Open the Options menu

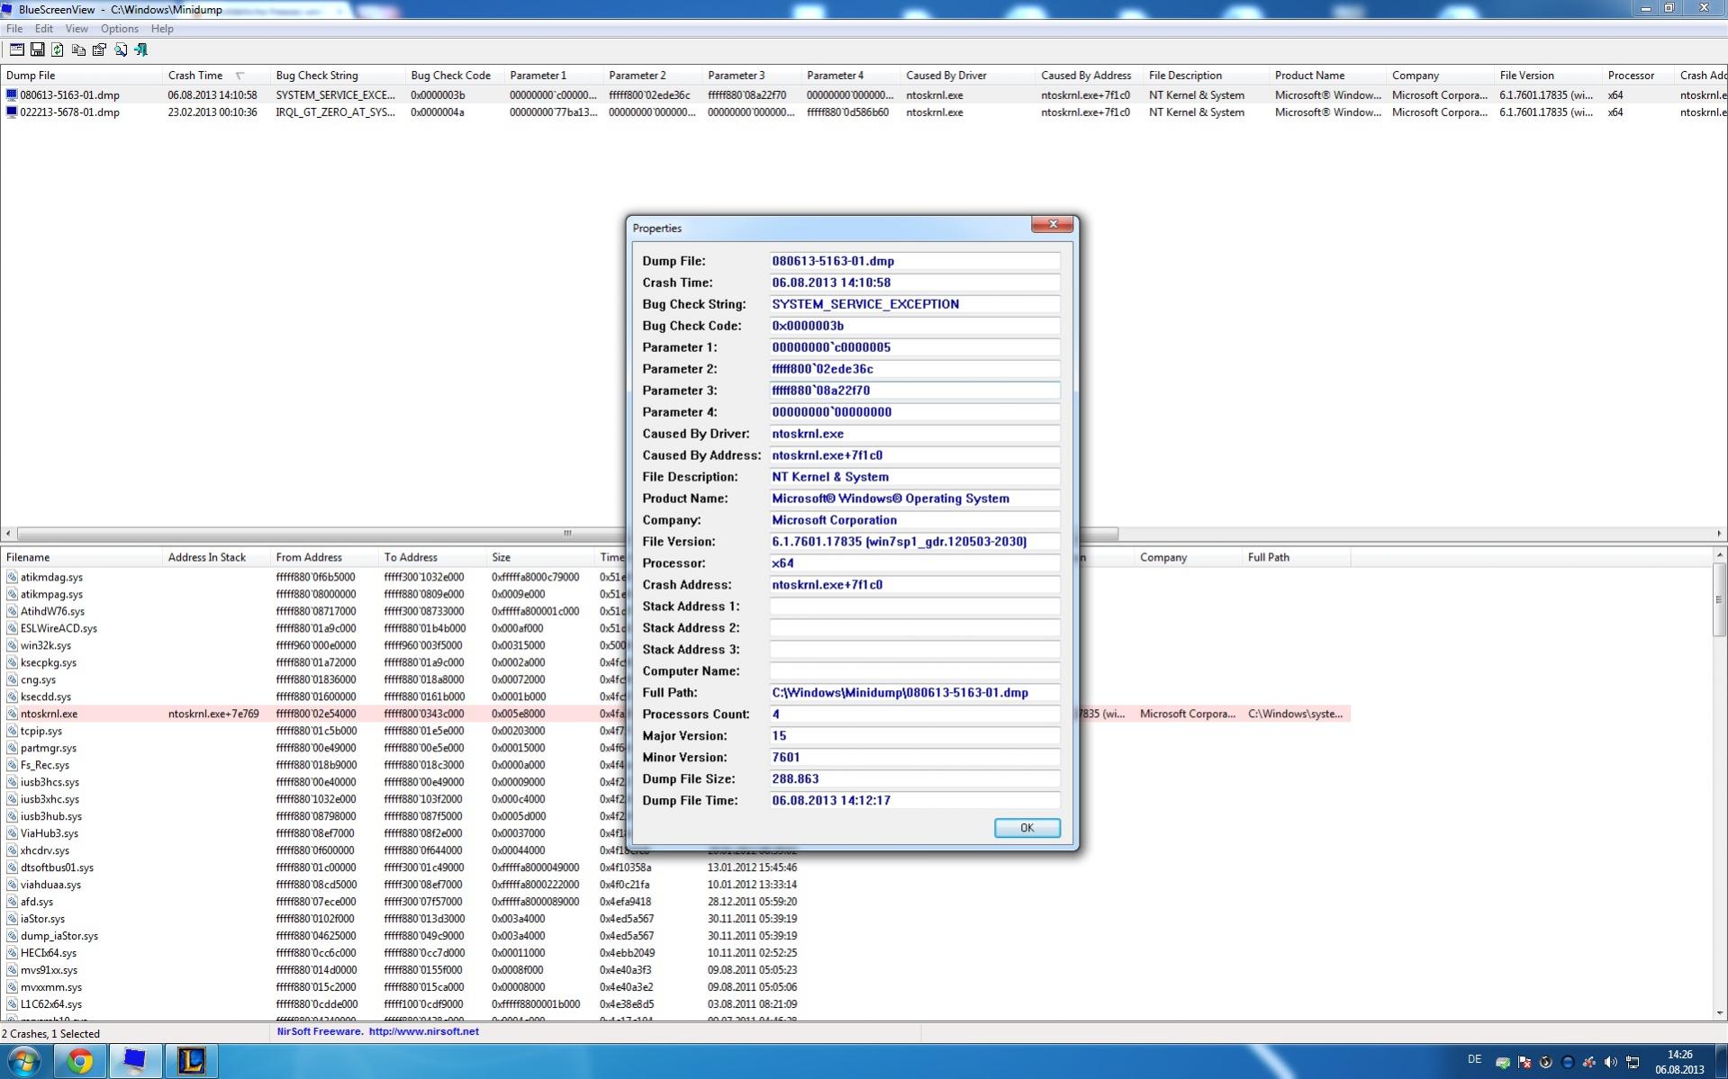point(120,29)
